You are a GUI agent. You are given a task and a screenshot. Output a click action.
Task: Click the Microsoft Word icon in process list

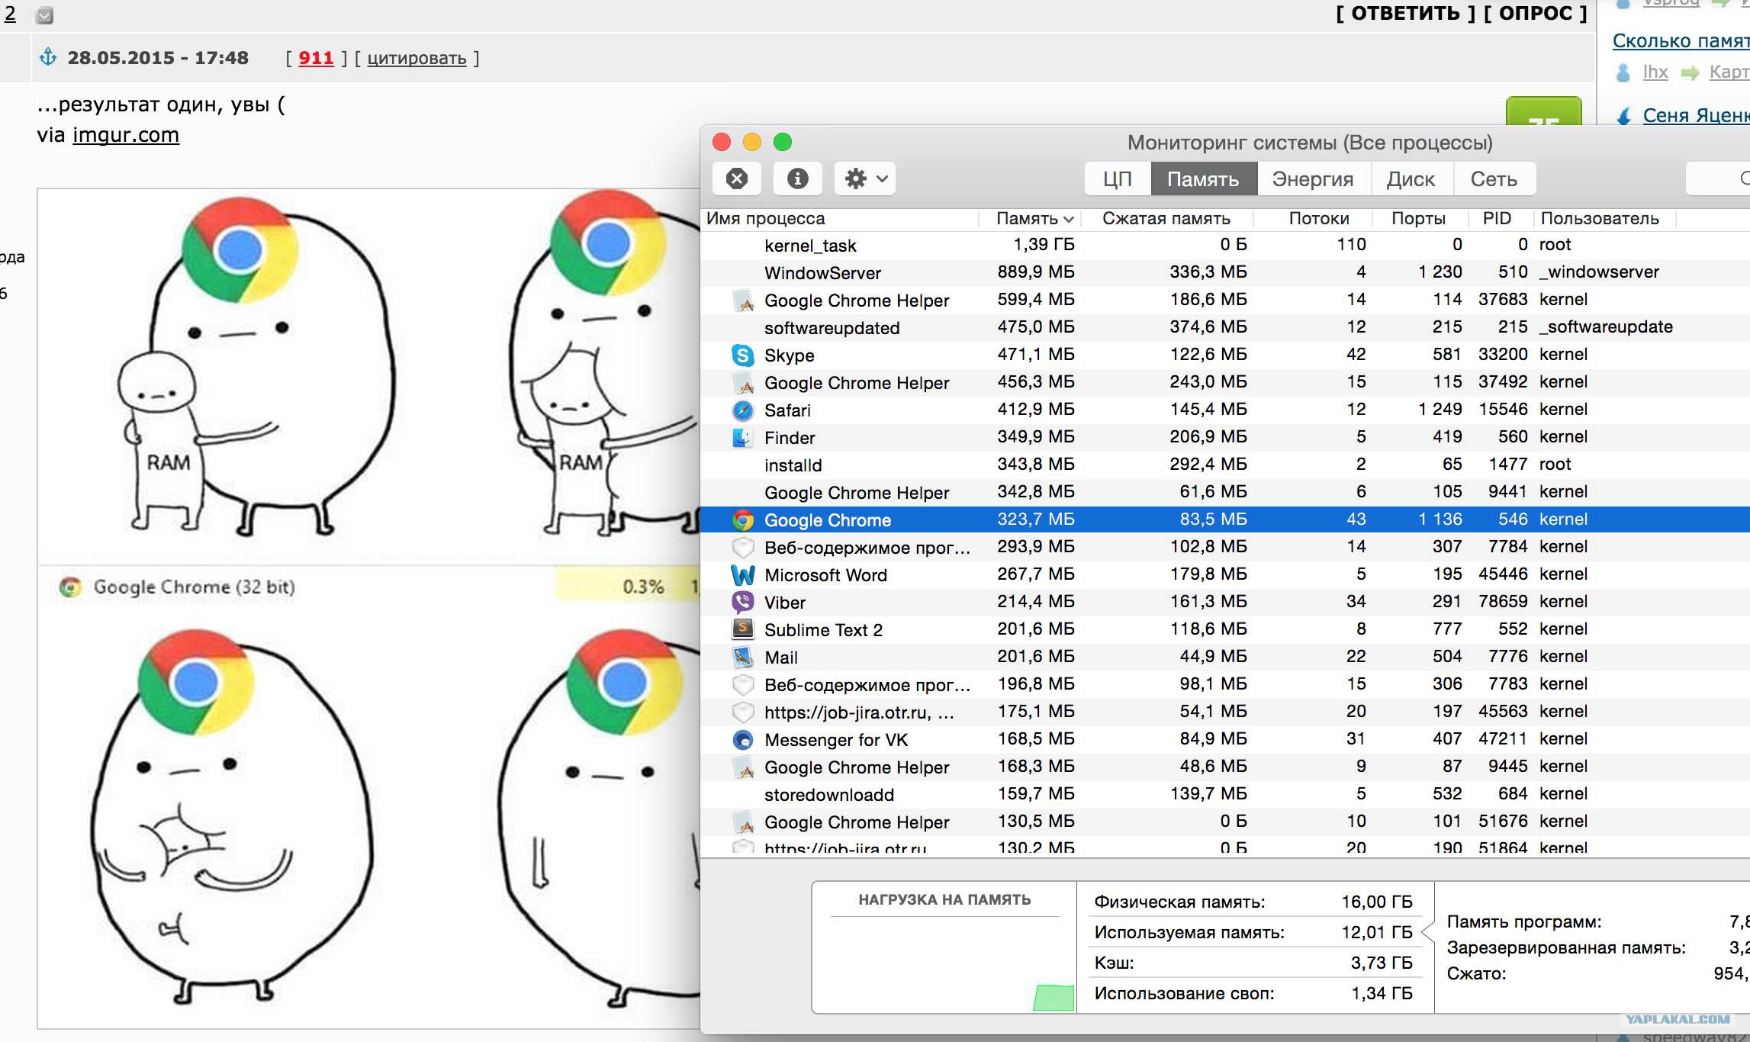coord(742,574)
